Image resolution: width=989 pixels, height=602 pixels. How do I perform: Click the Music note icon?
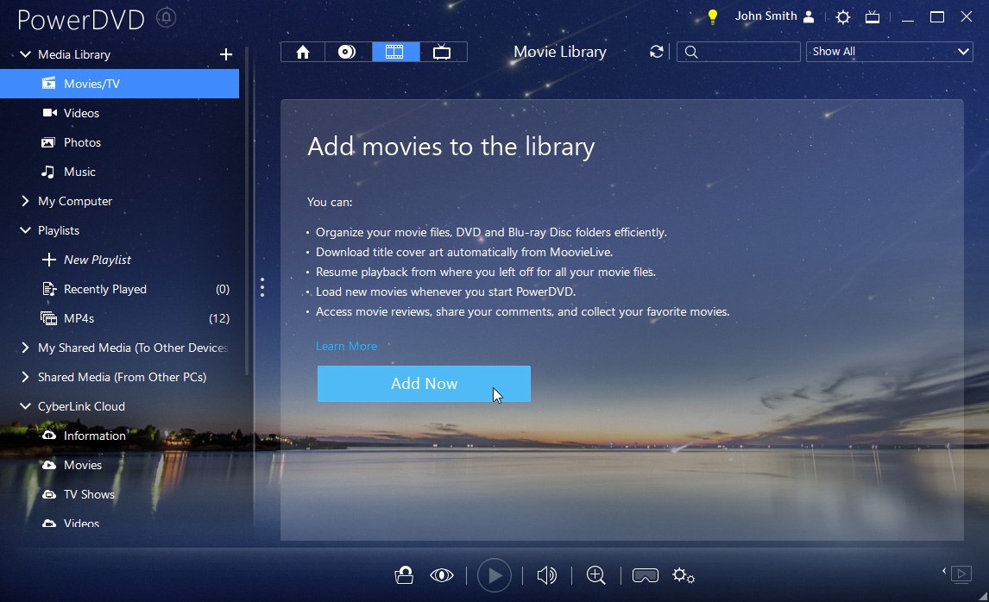pyautogui.click(x=48, y=172)
